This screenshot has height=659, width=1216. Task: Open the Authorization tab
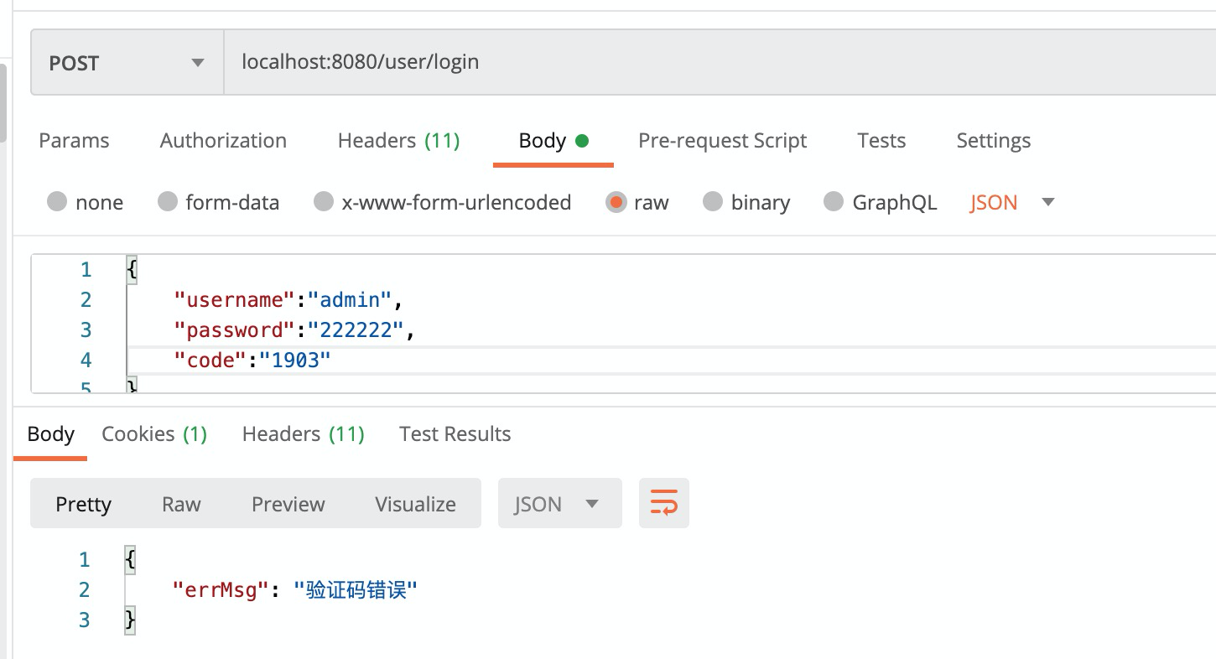[223, 140]
